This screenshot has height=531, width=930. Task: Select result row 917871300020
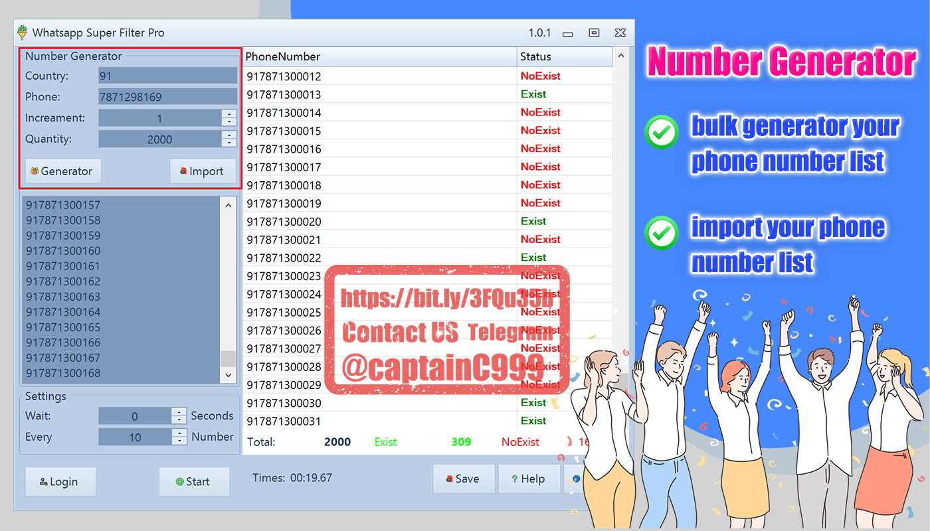tap(428, 221)
